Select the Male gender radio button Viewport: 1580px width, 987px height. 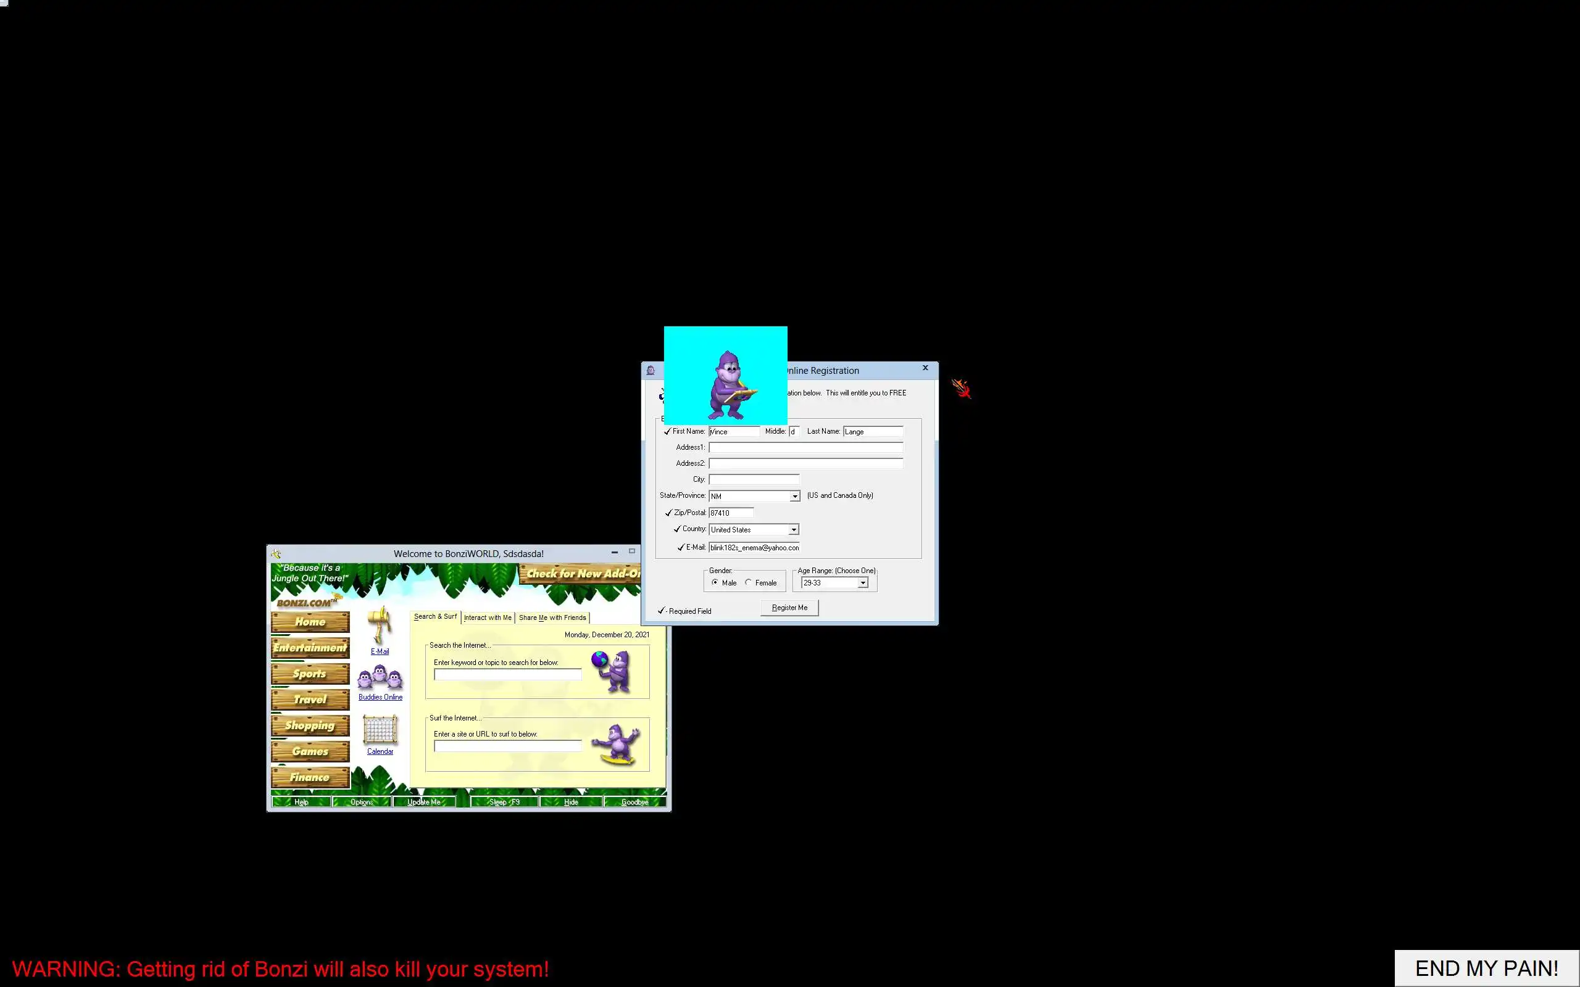tap(715, 582)
